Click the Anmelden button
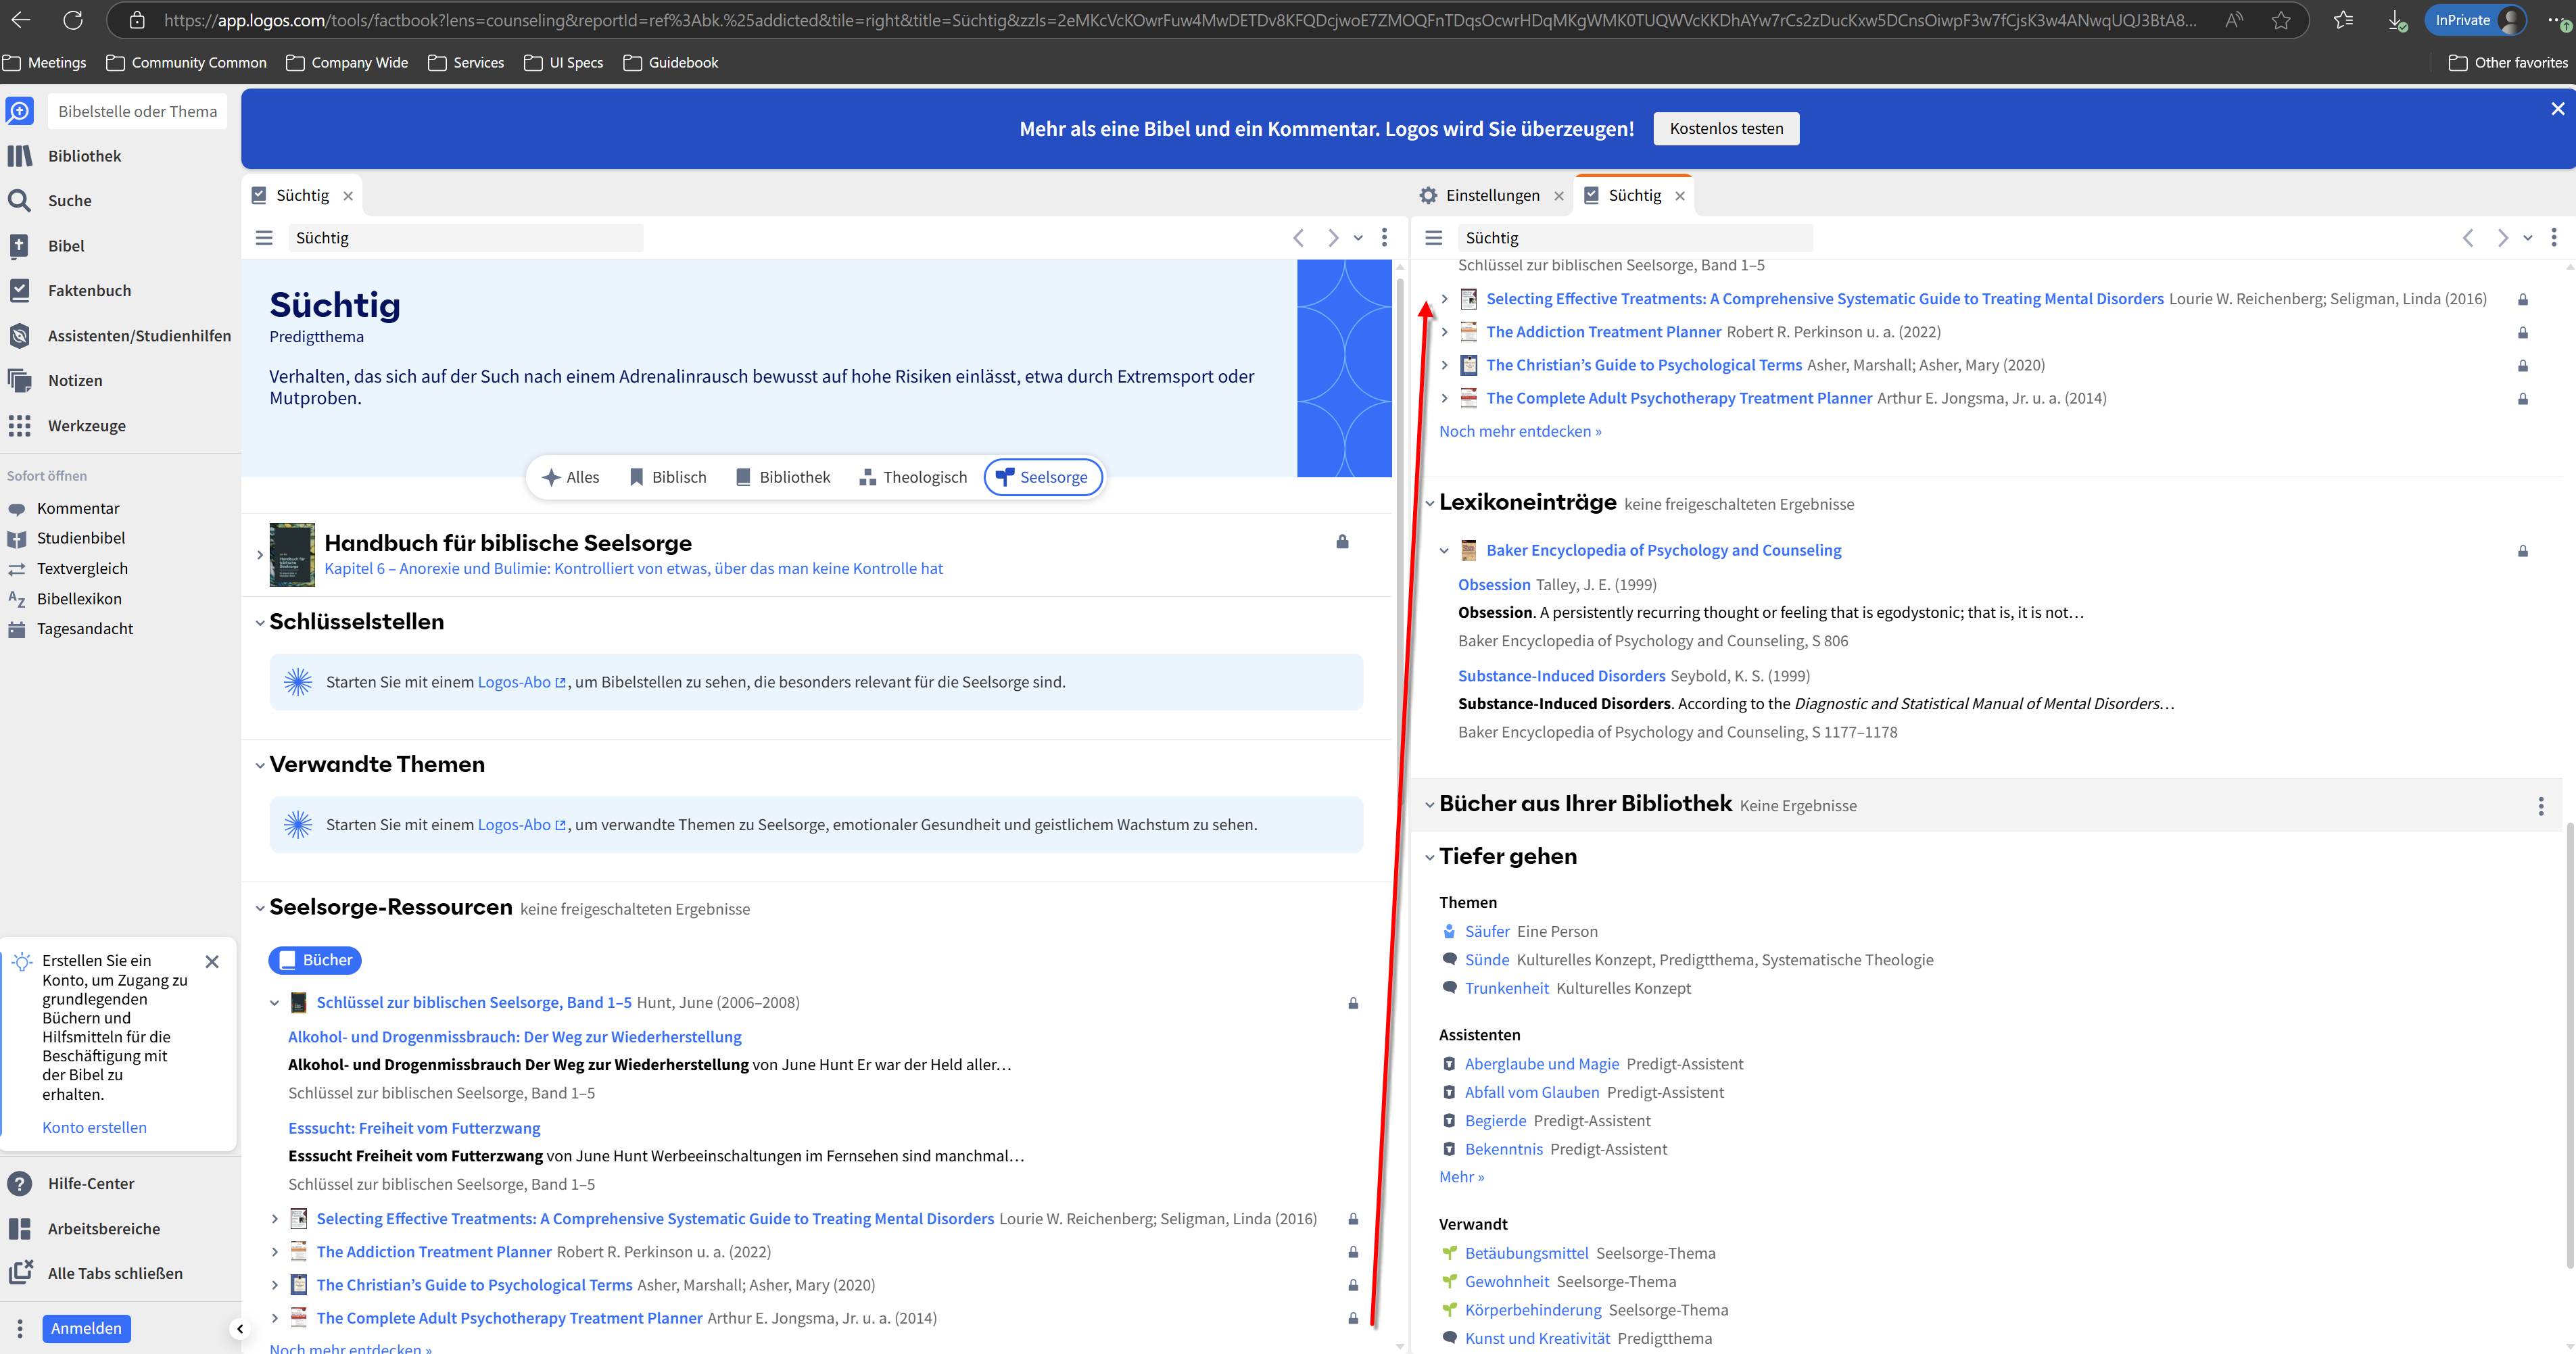 tap(86, 1328)
